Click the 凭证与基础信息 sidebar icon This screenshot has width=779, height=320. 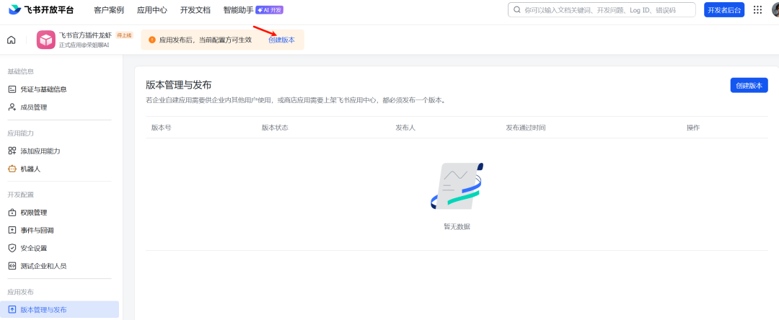pyautogui.click(x=12, y=89)
